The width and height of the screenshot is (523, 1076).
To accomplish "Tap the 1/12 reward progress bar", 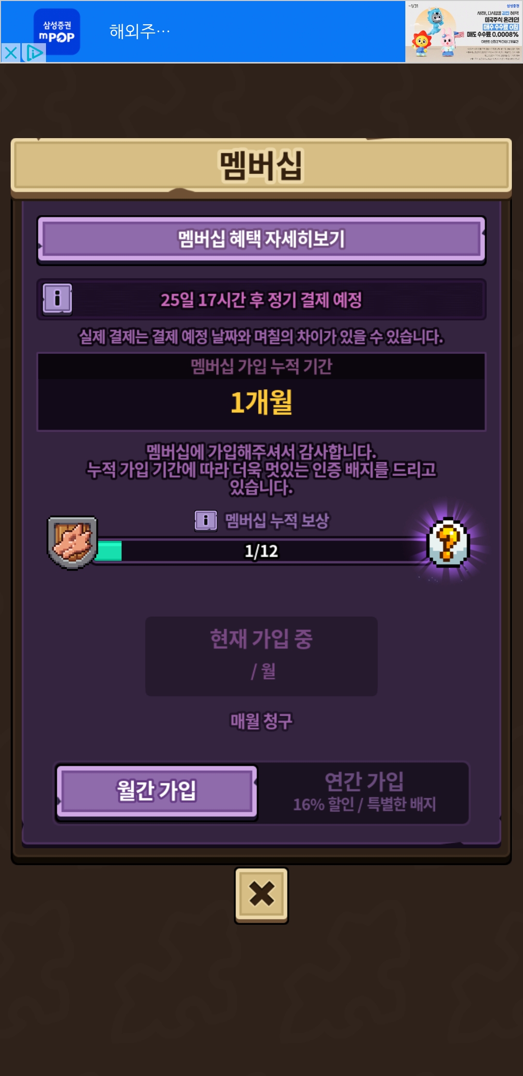I will [x=261, y=551].
